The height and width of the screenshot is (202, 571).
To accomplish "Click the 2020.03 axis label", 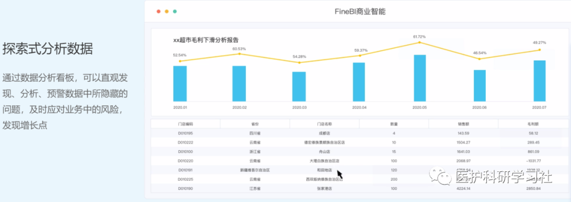I will coord(299,108).
